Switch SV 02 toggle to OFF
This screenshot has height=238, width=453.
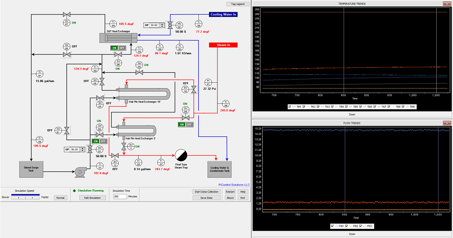[x=103, y=141]
